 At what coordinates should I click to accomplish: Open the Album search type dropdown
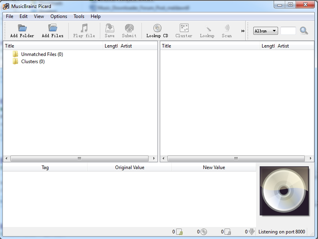pyautogui.click(x=266, y=31)
